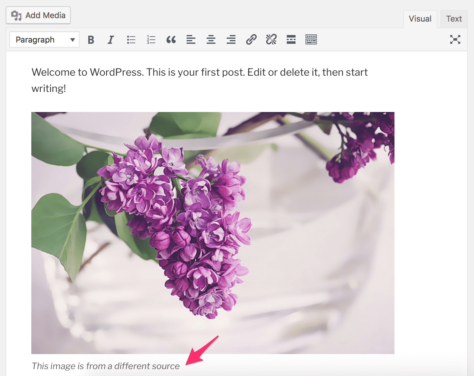Click the 'Welcome to WordPress' paragraph text
The width and height of the screenshot is (474, 376).
tap(199, 80)
